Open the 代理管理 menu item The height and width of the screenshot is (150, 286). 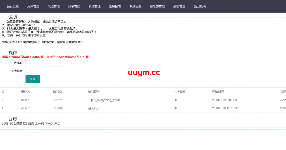pyautogui.click(x=54, y=6)
